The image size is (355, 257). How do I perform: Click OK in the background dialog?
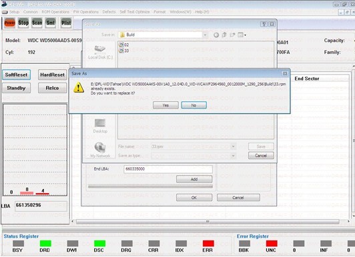point(194,198)
